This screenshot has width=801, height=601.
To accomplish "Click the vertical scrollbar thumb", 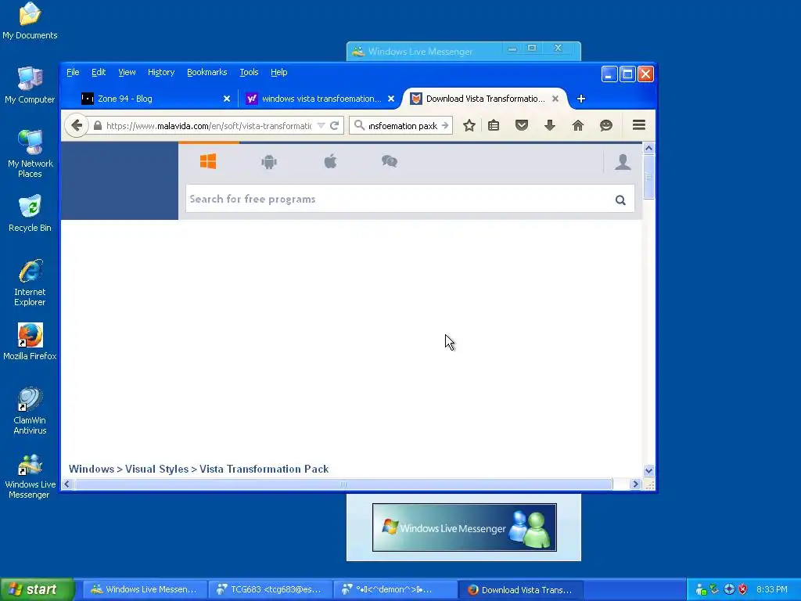I will tap(648, 177).
